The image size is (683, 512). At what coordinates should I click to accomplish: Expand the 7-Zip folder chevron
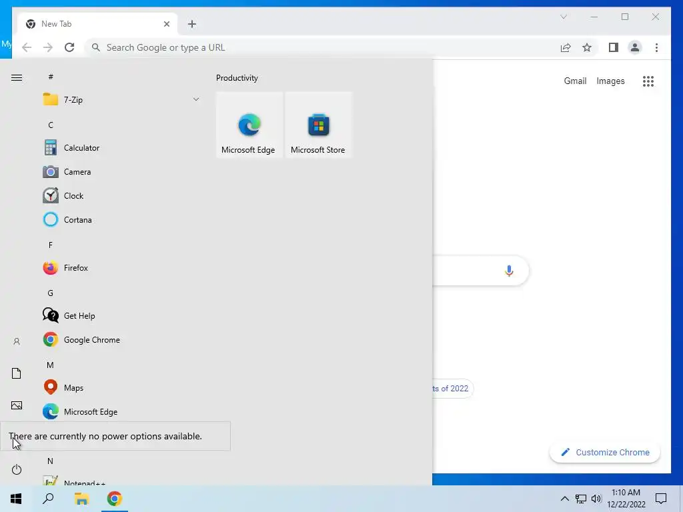196,100
